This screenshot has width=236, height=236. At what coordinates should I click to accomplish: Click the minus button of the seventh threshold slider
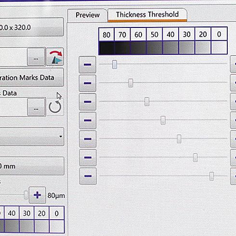pyautogui.click(x=88, y=176)
